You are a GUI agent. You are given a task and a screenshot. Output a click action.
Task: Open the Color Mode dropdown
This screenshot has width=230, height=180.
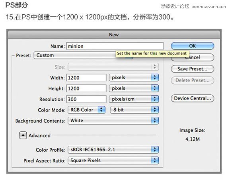pos(86,110)
